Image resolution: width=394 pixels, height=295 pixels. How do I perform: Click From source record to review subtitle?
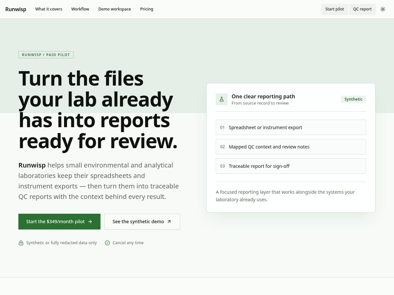coord(260,103)
